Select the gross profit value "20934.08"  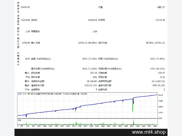(92, 20)
